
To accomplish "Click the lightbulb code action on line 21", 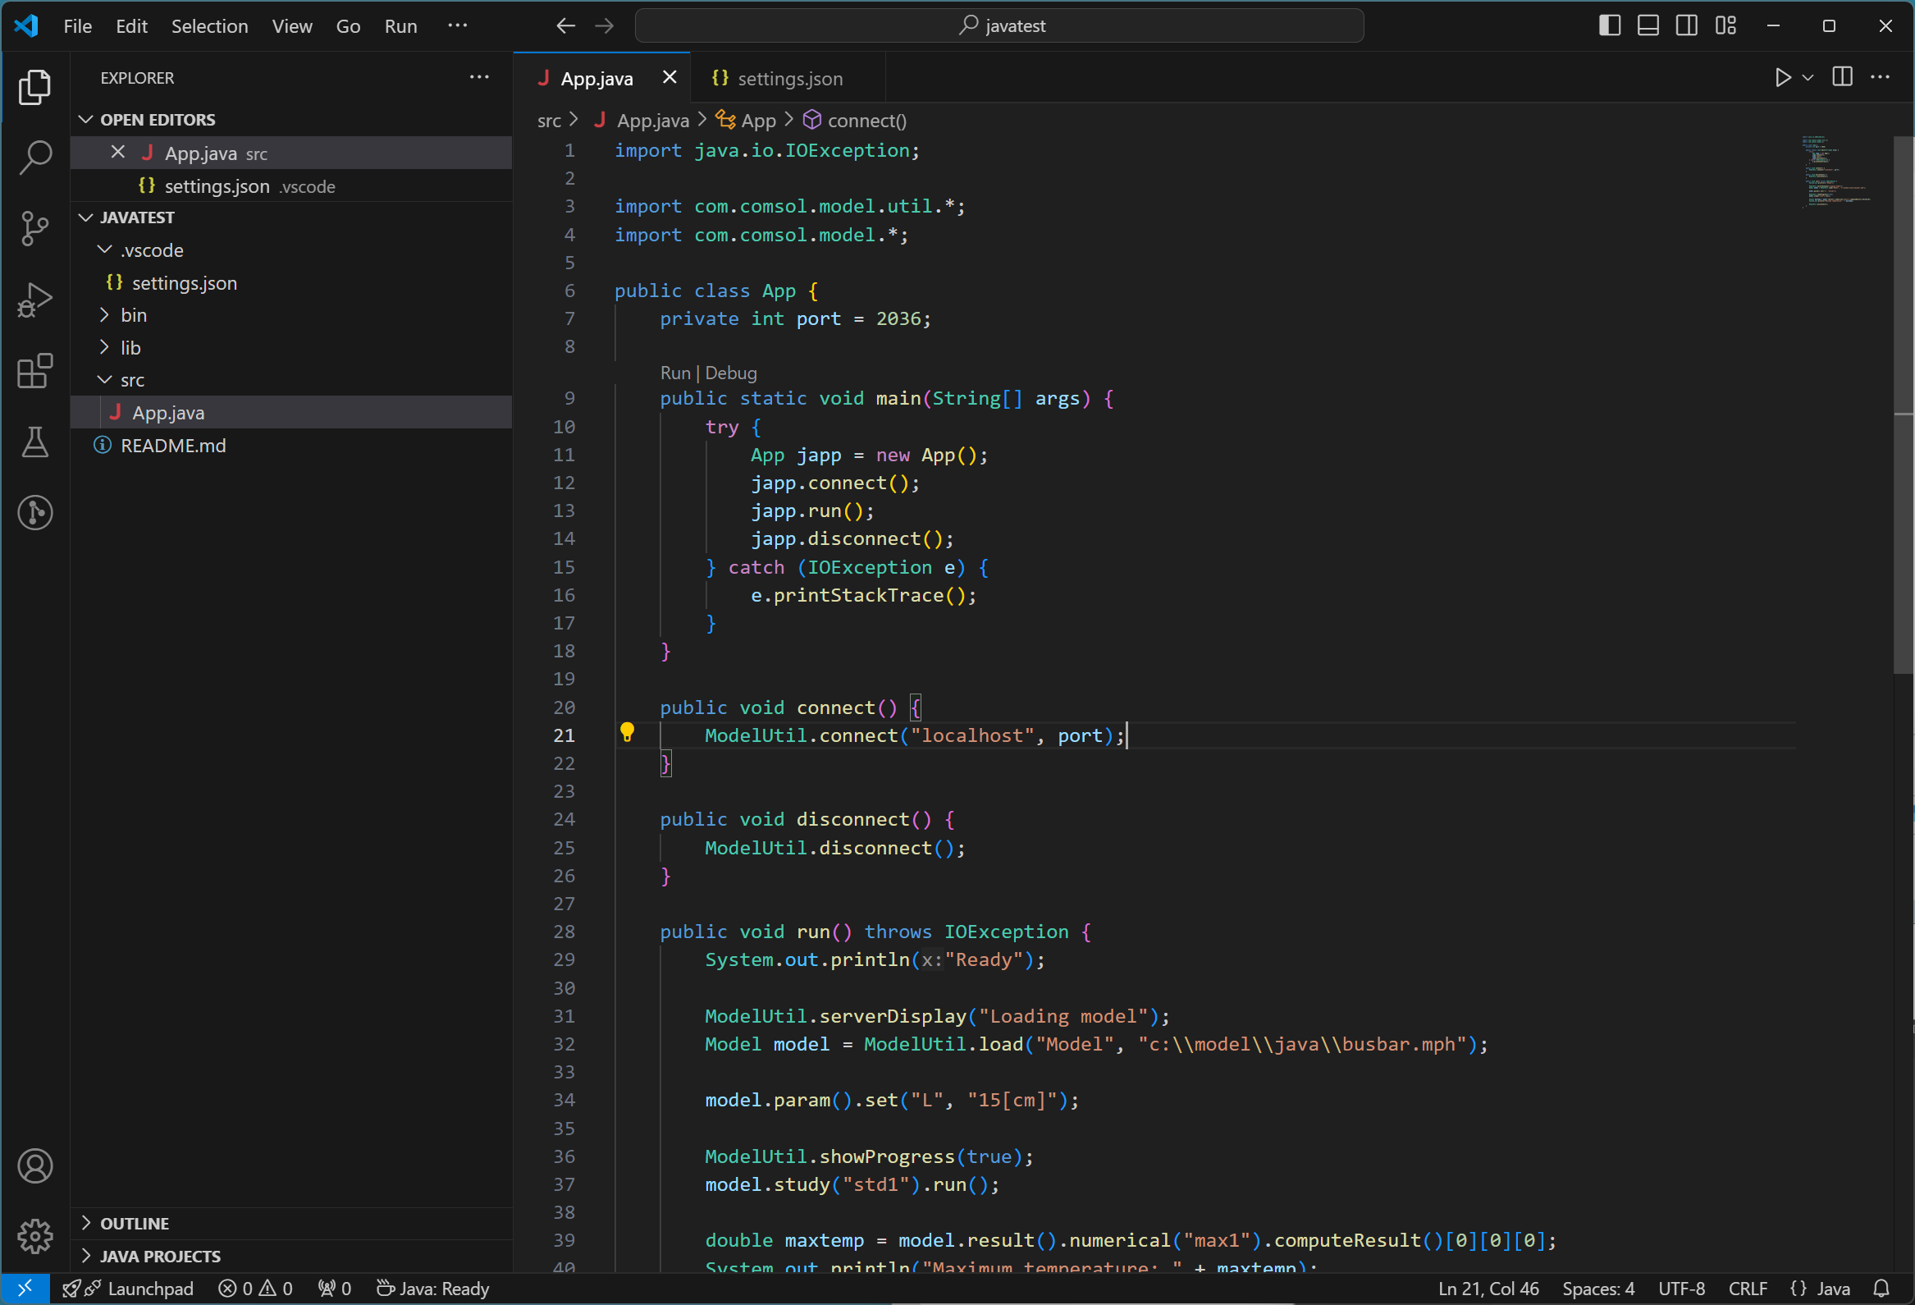I will (627, 732).
